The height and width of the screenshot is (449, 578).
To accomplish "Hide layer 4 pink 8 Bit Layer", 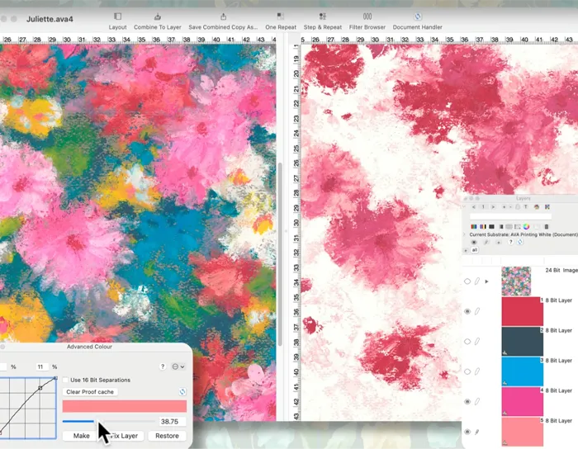I will pos(467,401).
